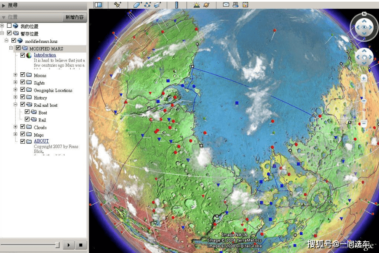This screenshot has height=253, width=379.
Task: Disable the History folder checkbox
Action: pyautogui.click(x=22, y=97)
